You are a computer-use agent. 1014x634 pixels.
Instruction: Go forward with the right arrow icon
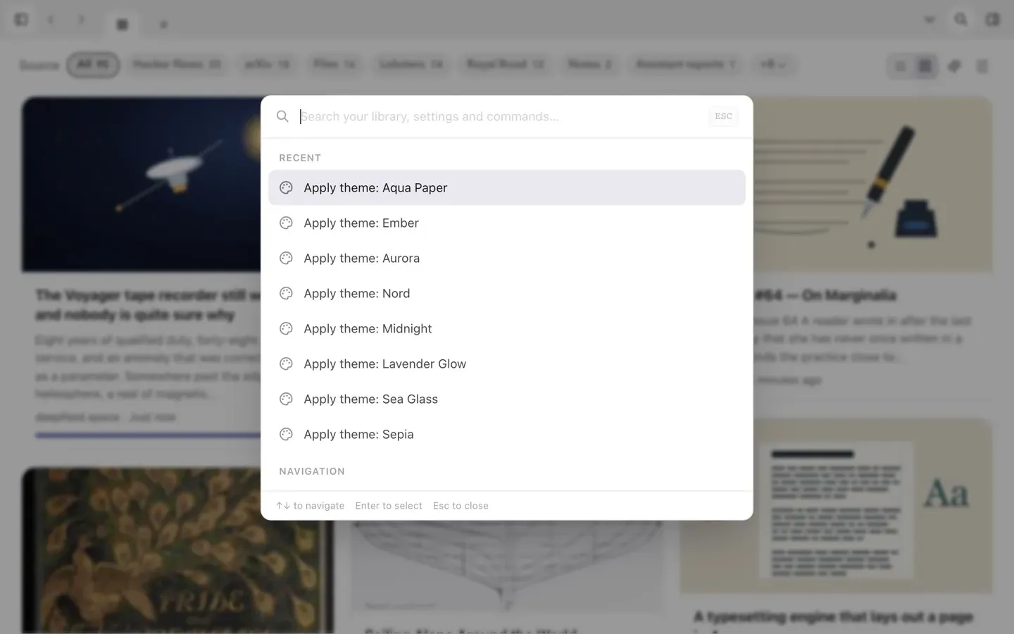coord(81,20)
